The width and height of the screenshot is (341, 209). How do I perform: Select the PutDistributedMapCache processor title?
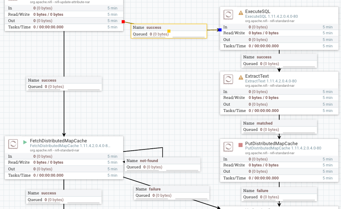pos(271,144)
